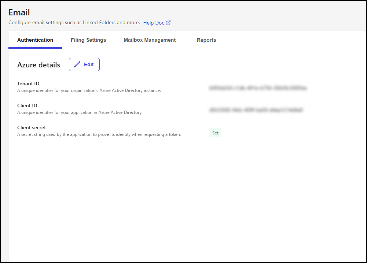Open the Help Doc link

tap(154, 22)
